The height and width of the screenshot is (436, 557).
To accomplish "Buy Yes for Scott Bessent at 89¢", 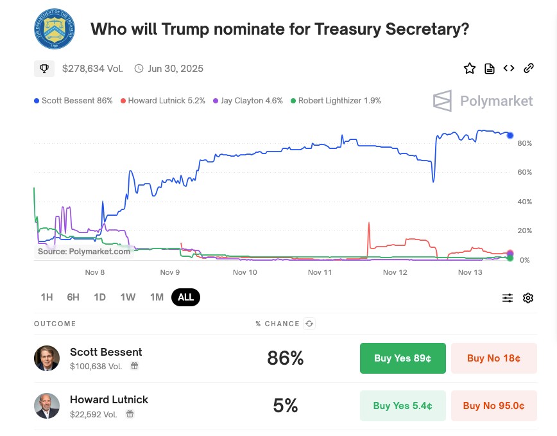I will [x=402, y=358].
